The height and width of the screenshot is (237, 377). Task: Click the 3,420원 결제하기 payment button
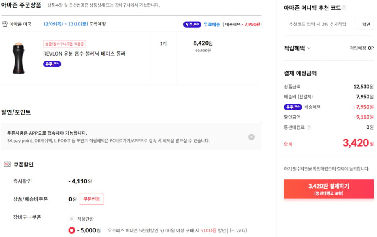329,189
